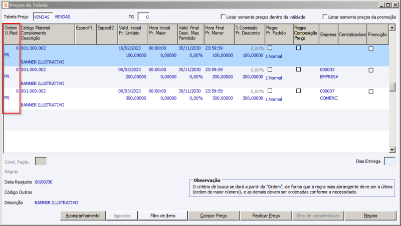Toggle Promoção checkbox in first row
Image resolution: width=401 pixels, height=226 pixels.
coord(371,49)
